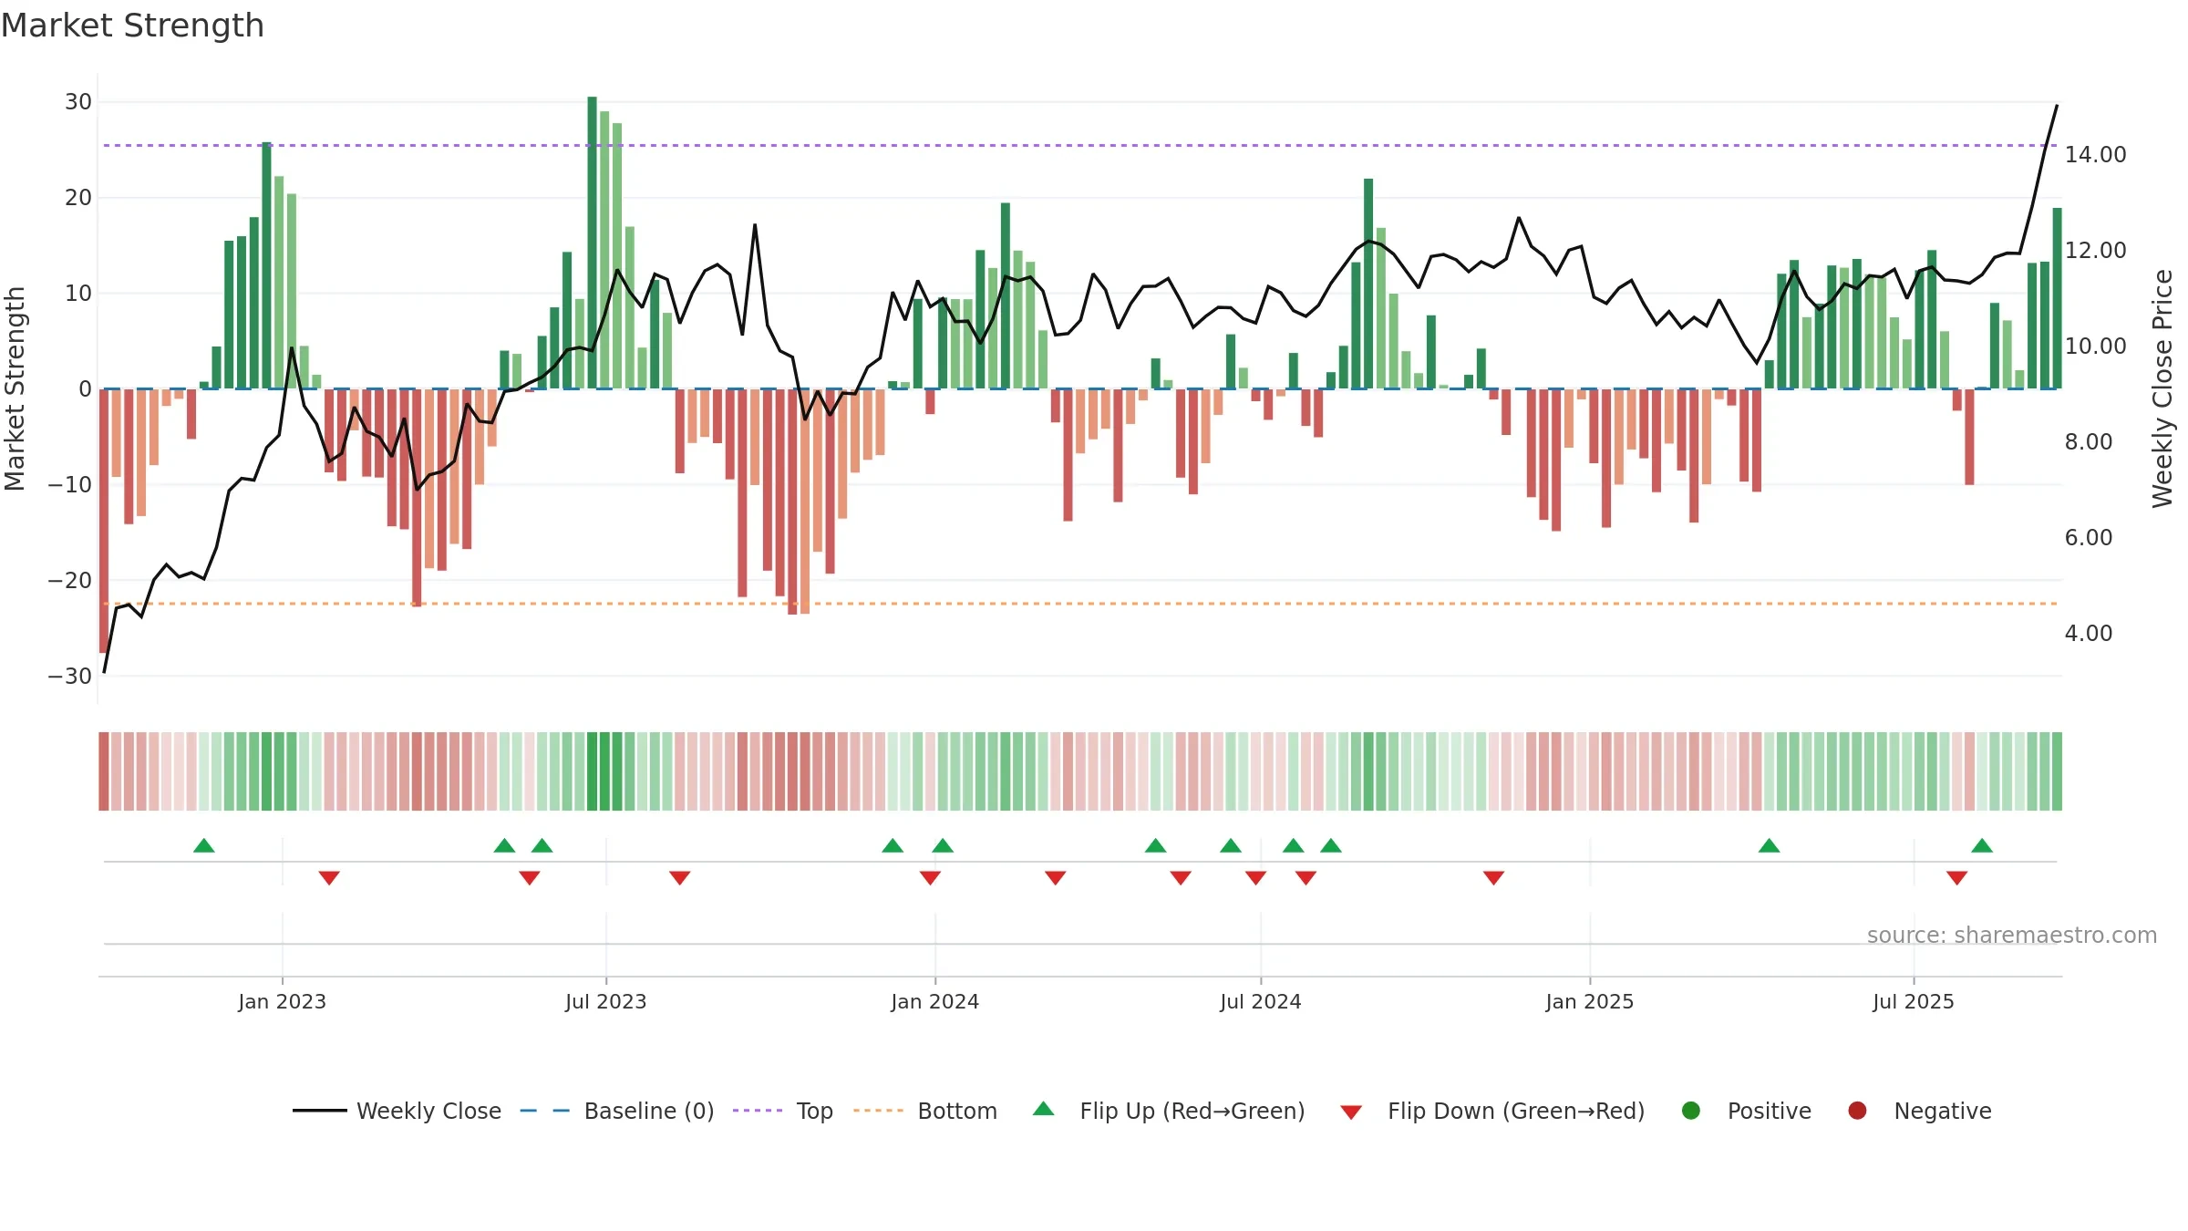Click the 20 tick on left axis
Screen dimensions: 2188x1231
tap(78, 198)
